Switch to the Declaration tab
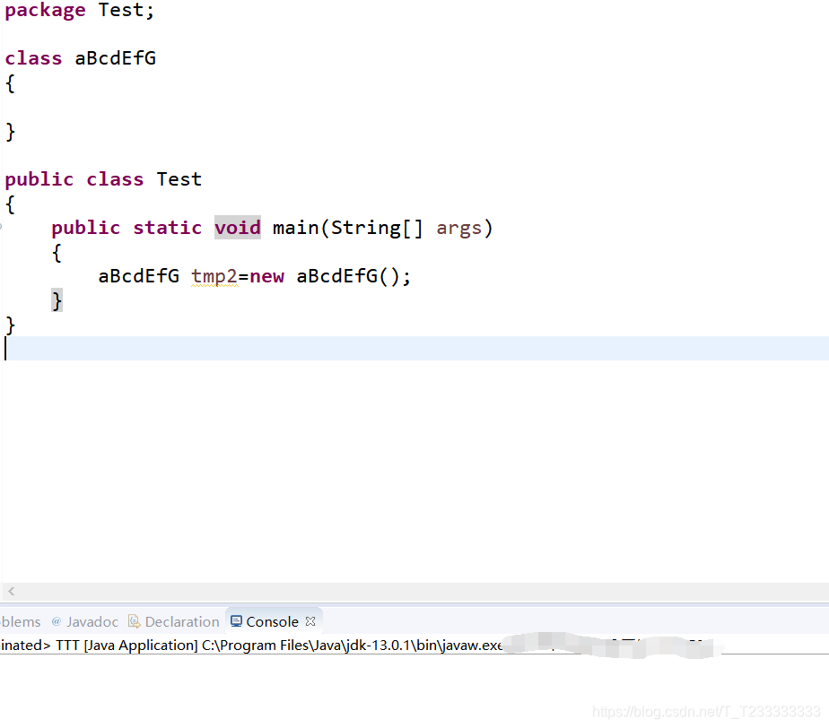The height and width of the screenshot is (728, 829). (174, 621)
